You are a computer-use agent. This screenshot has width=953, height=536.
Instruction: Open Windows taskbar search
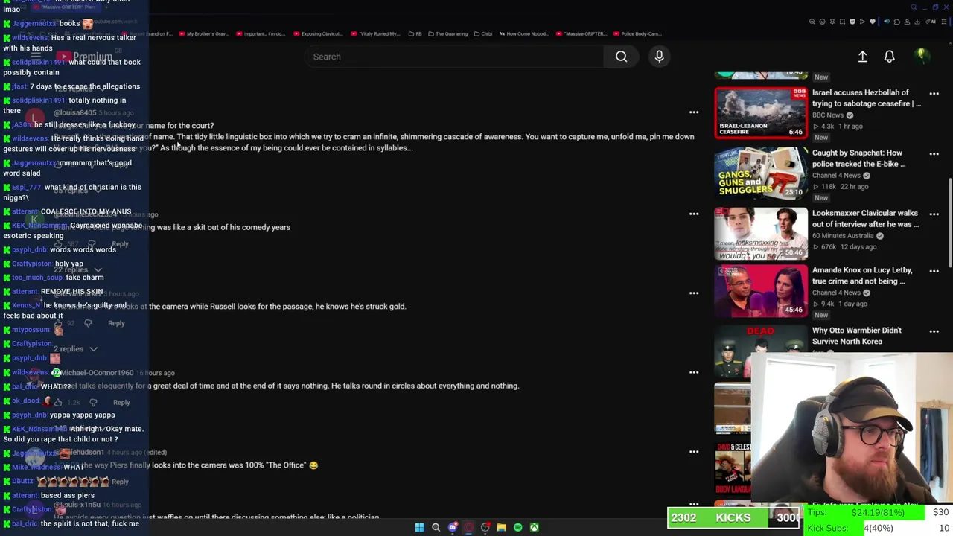tap(436, 527)
